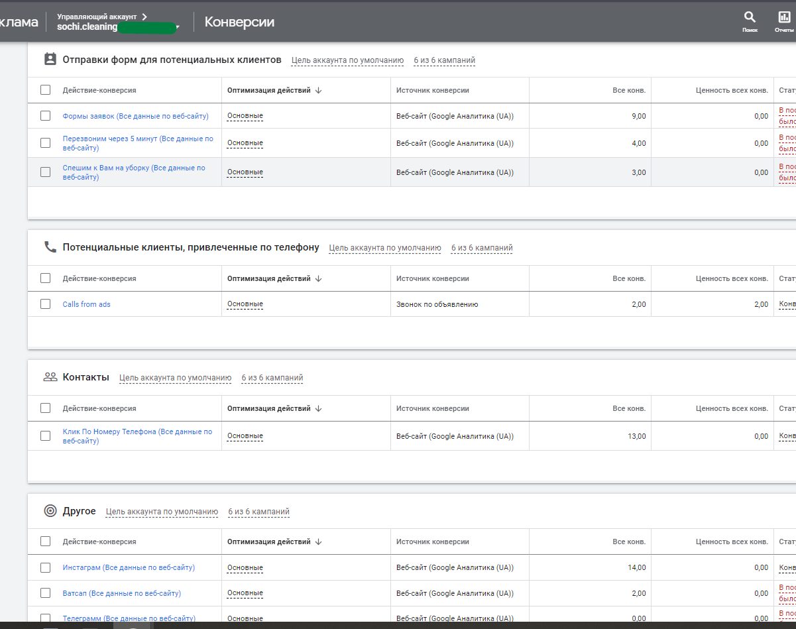This screenshot has height=629, width=796.
Task: Open the Search magnifier icon
Action: point(750,17)
